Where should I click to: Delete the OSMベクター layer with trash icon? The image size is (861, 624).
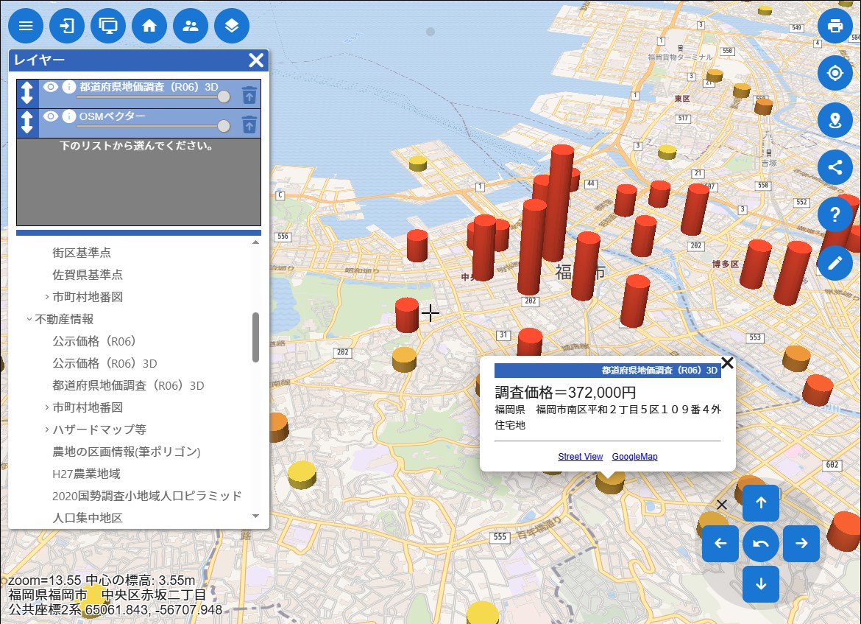point(249,124)
